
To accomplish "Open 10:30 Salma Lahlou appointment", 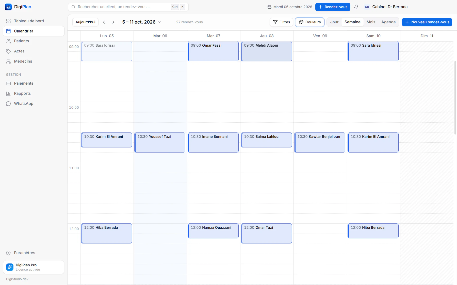I will pos(267,140).
